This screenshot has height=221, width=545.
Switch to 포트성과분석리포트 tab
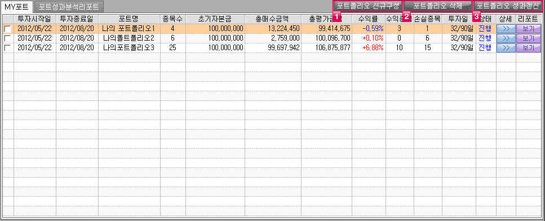[x=69, y=7]
